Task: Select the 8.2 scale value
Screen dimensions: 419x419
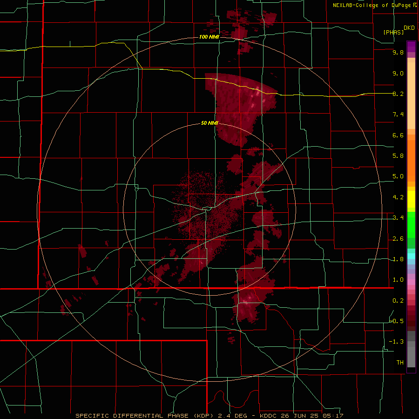Action: 398,94
